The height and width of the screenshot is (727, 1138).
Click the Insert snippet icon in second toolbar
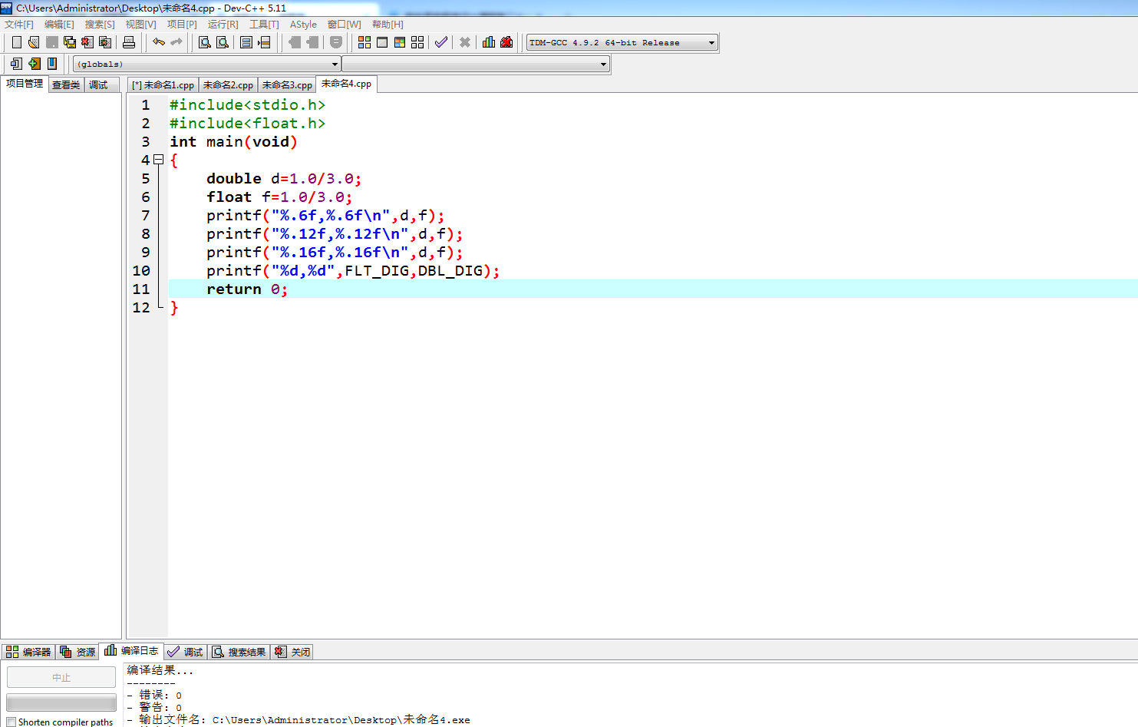(x=16, y=64)
